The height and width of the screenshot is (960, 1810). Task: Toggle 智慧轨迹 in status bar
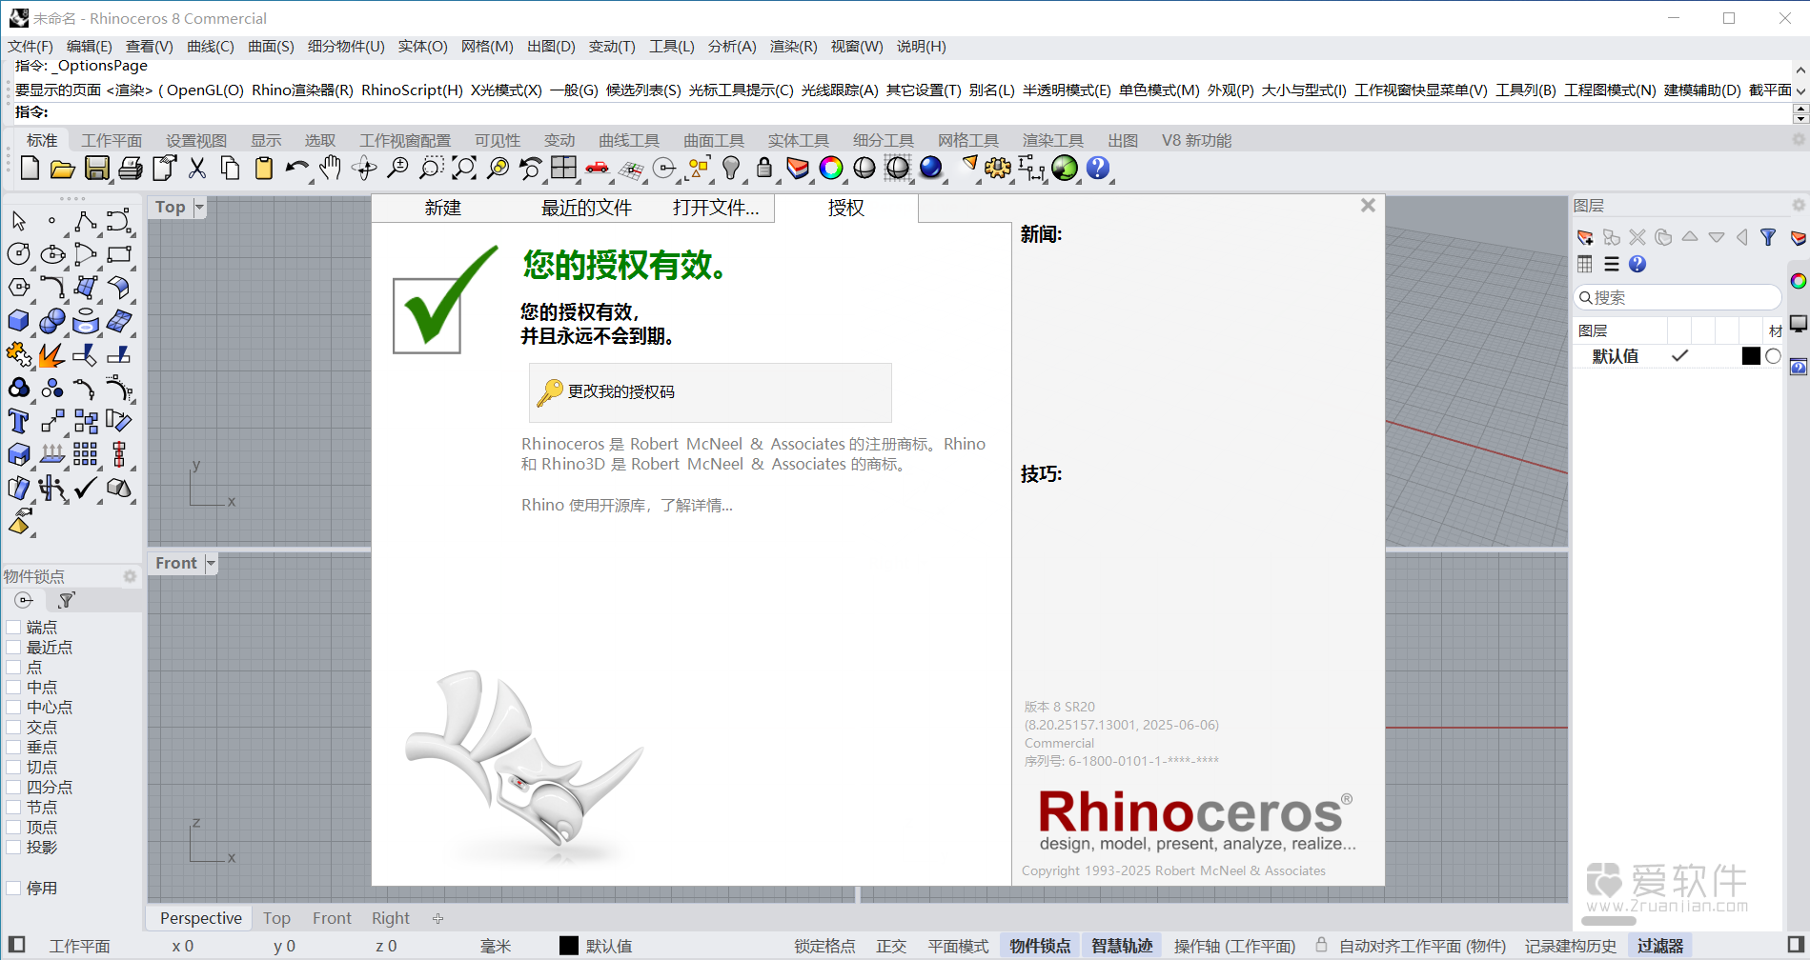tap(1122, 946)
